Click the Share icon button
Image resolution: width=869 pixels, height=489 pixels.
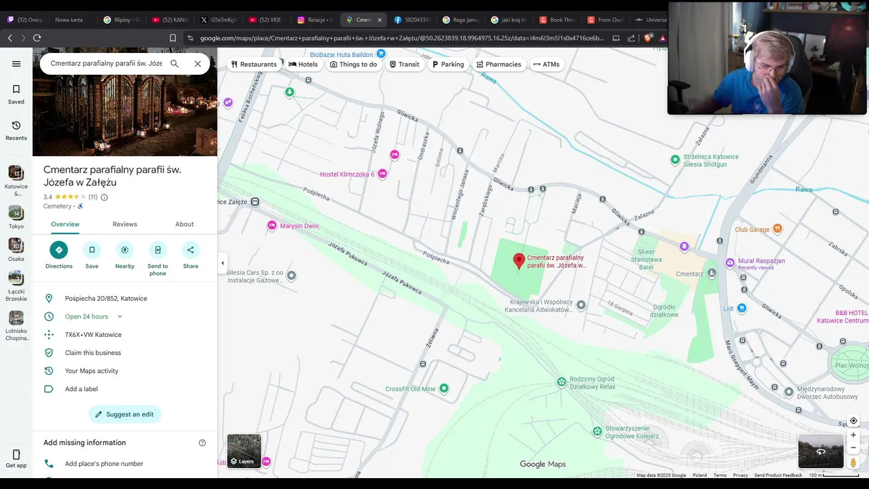pos(191,250)
